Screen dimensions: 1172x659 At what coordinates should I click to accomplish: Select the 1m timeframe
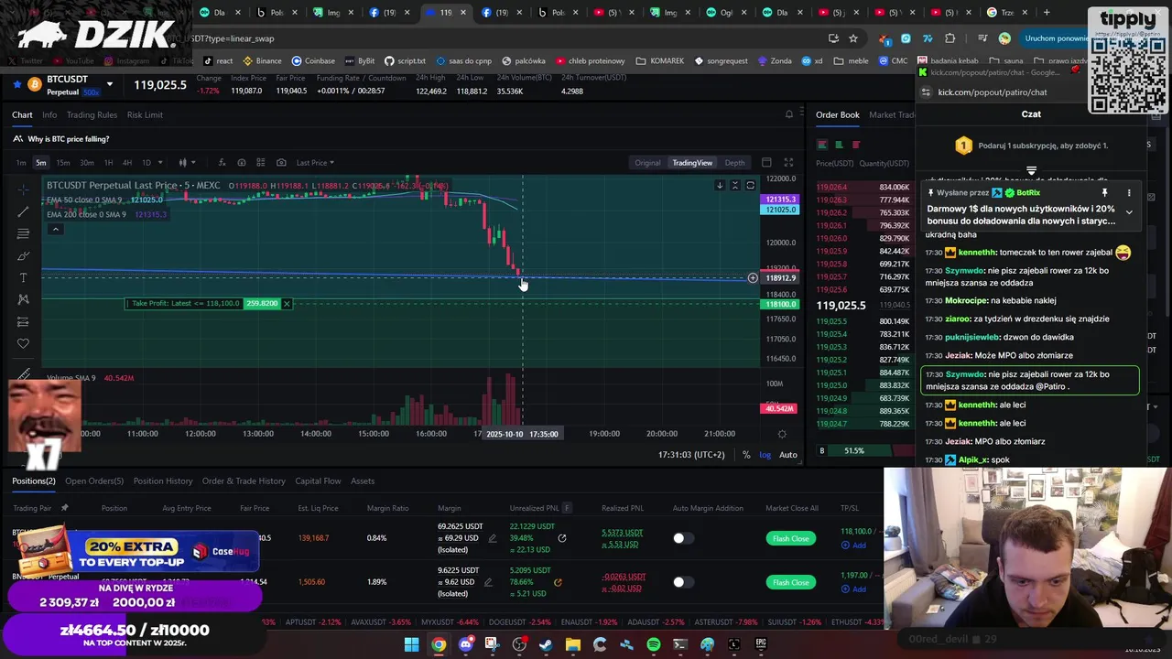21,163
